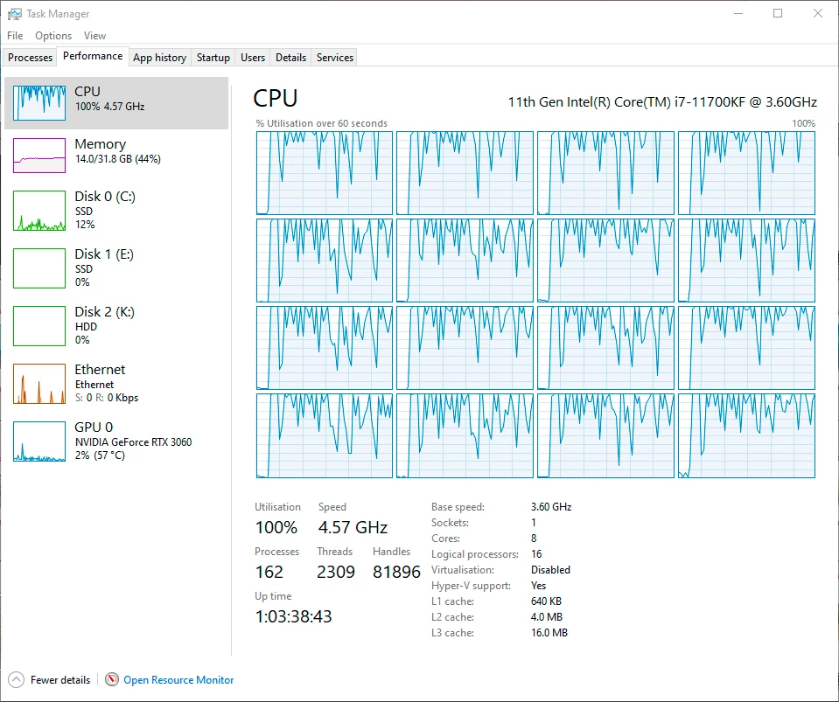The height and width of the screenshot is (702, 839).
Task: Switch to the Processes tab
Action: click(x=30, y=57)
